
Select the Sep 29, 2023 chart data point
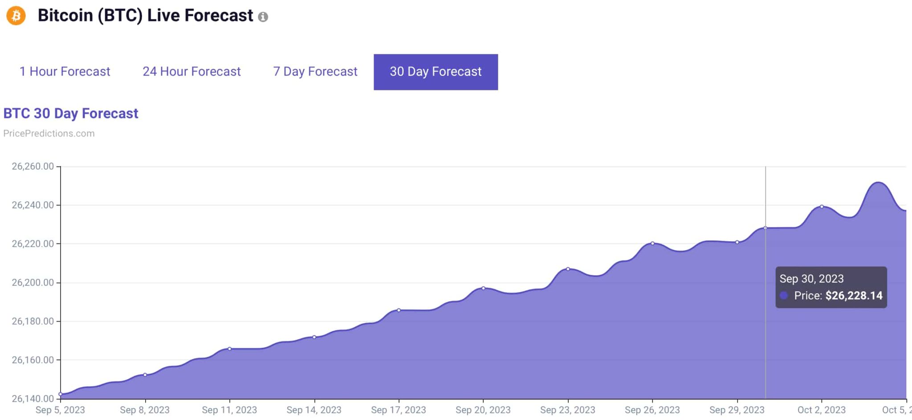737,242
